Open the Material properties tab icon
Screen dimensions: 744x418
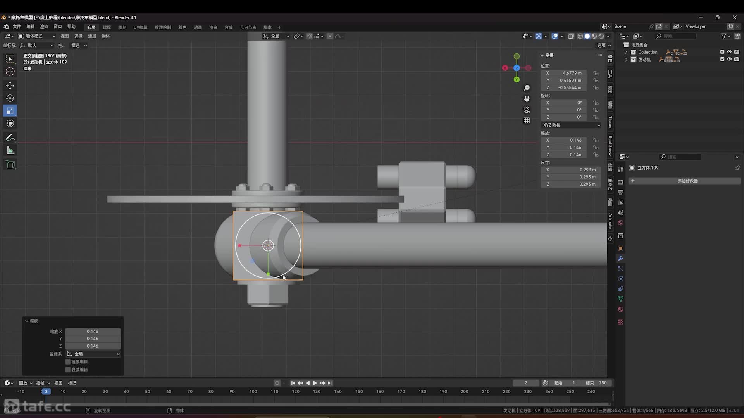pyautogui.click(x=620, y=309)
